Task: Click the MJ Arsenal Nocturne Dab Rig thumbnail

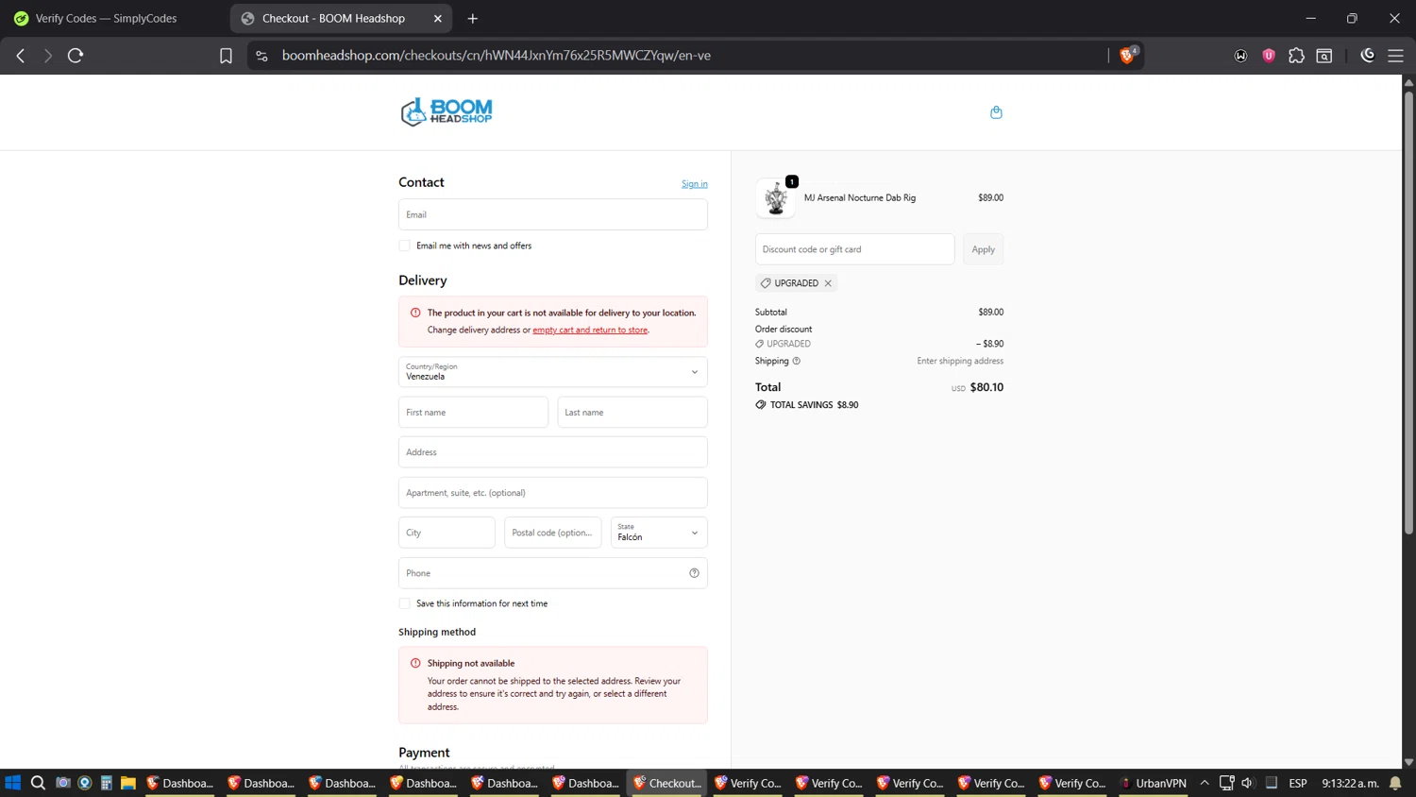Action: (x=776, y=198)
